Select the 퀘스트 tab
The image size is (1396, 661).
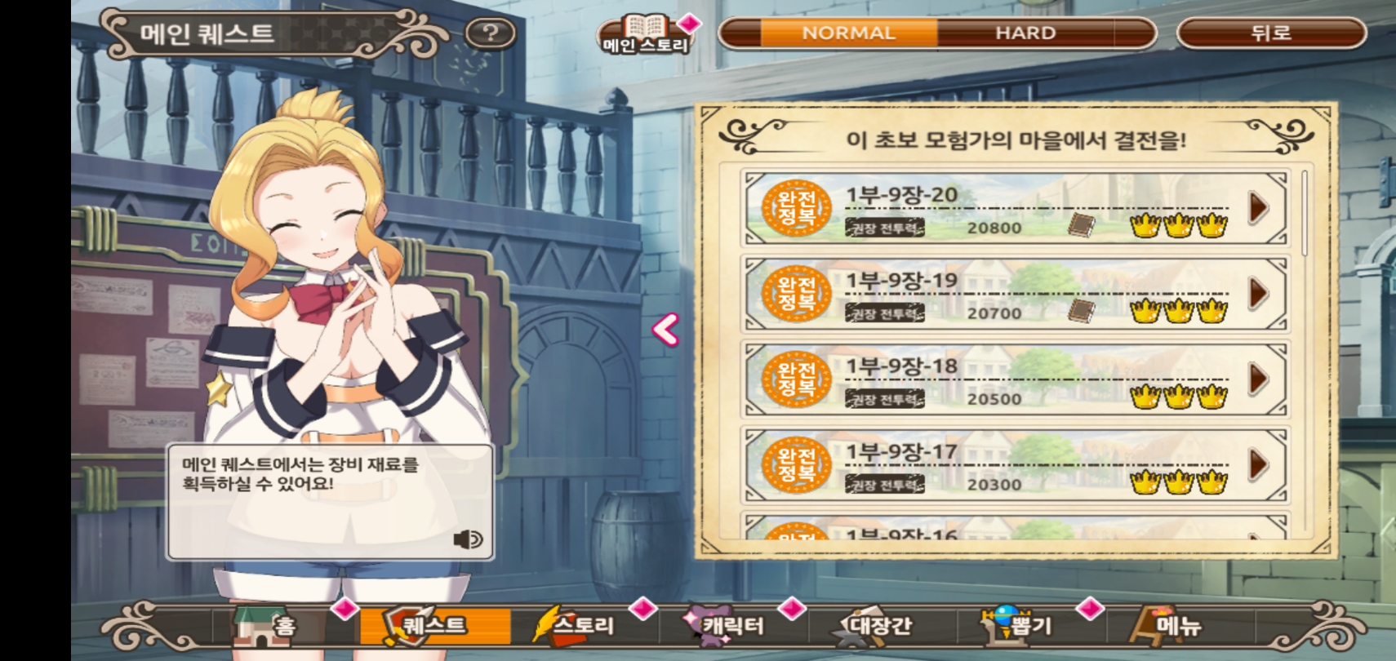click(435, 626)
